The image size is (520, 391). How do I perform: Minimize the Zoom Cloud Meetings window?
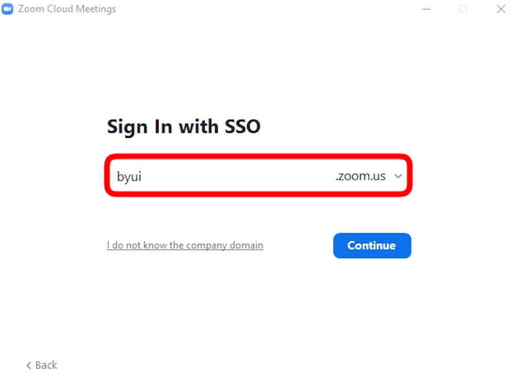[426, 9]
